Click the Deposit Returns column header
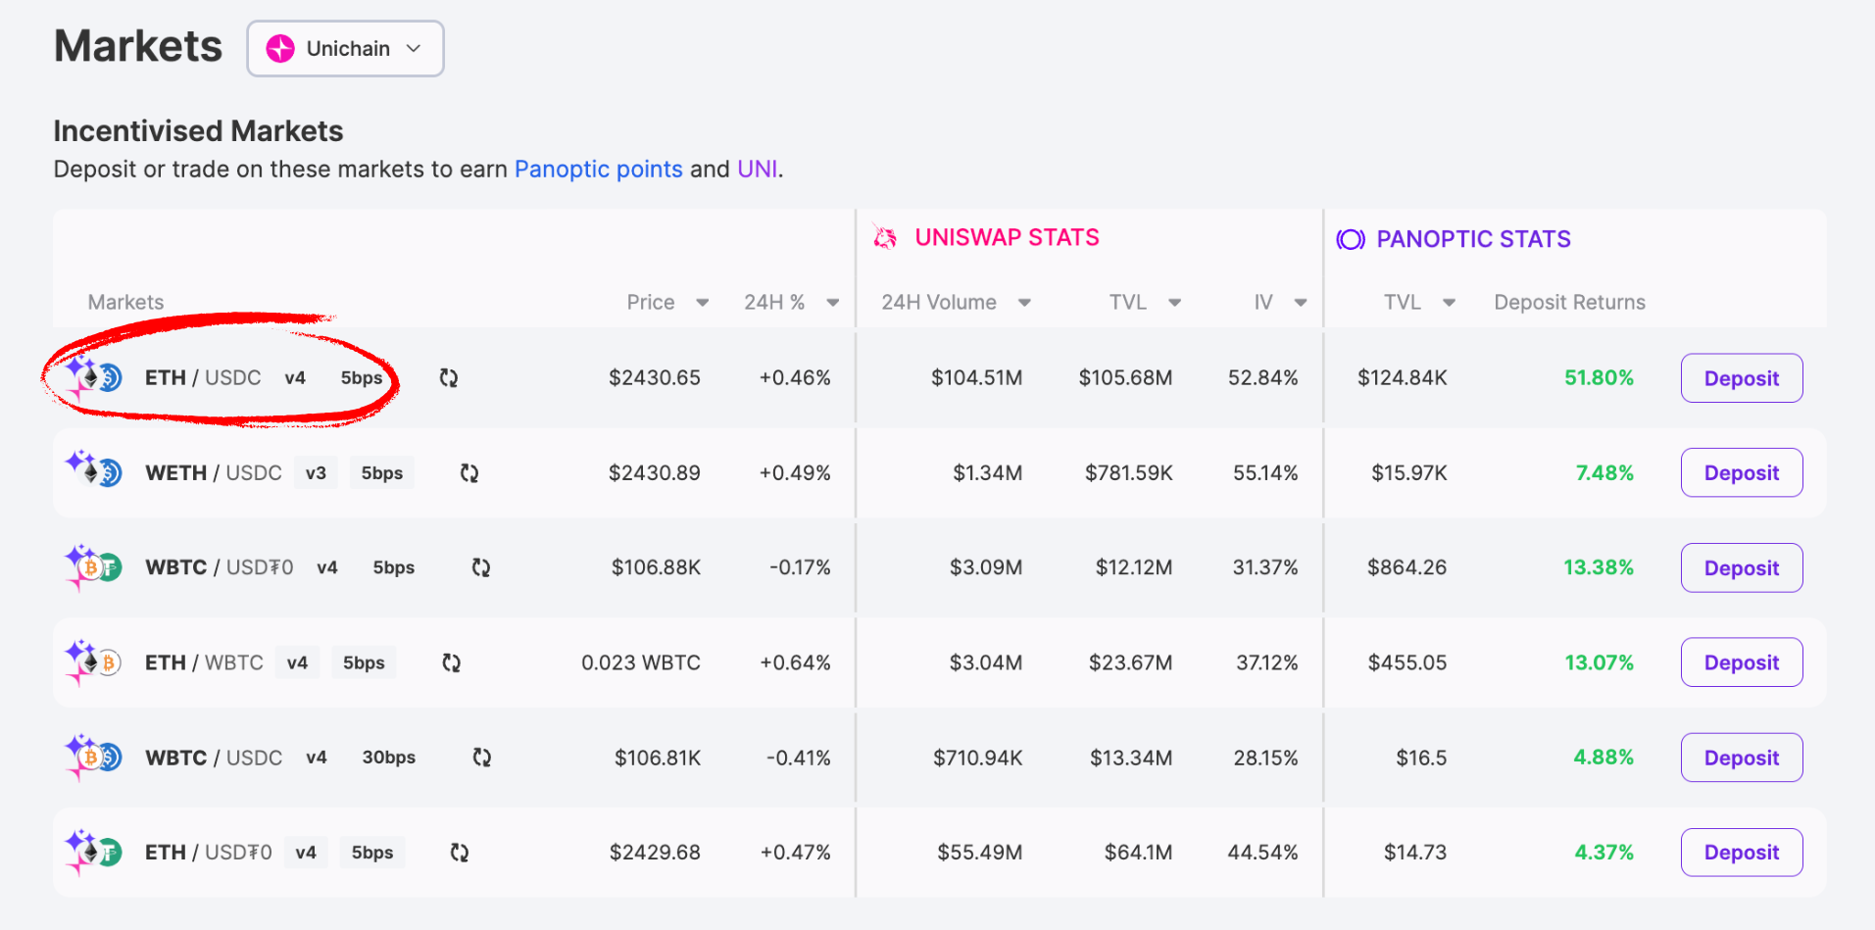Screen dimensions: 1875x930 point(1569,303)
